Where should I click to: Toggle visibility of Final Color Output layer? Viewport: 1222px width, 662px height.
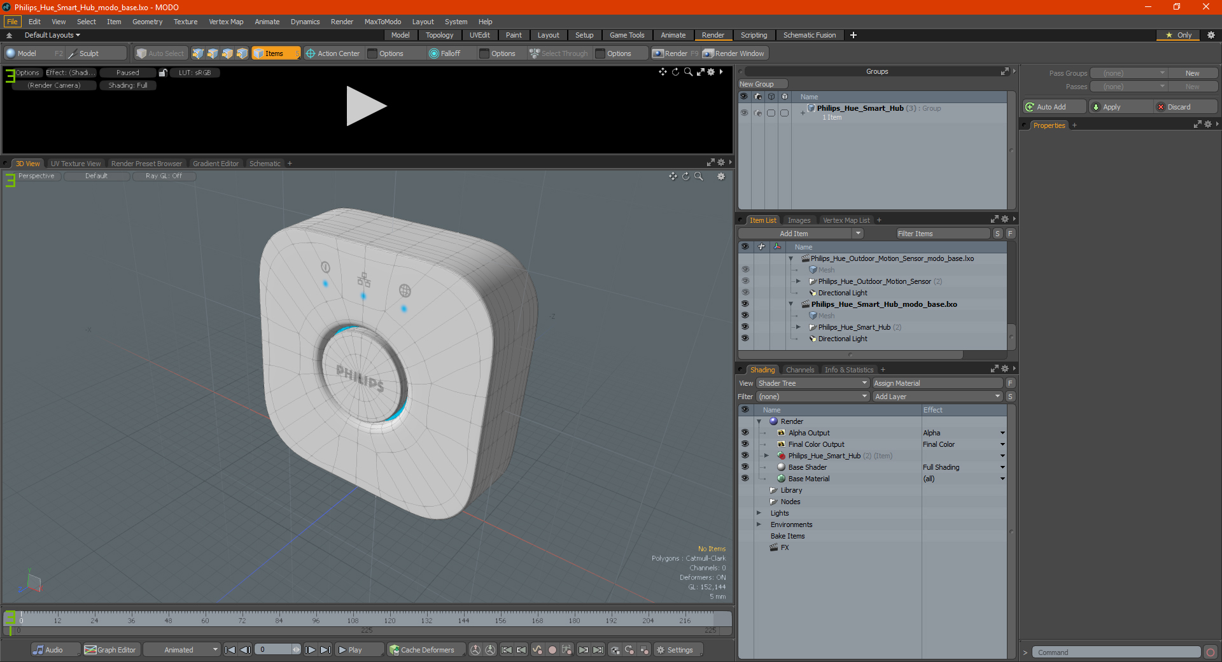coord(745,444)
